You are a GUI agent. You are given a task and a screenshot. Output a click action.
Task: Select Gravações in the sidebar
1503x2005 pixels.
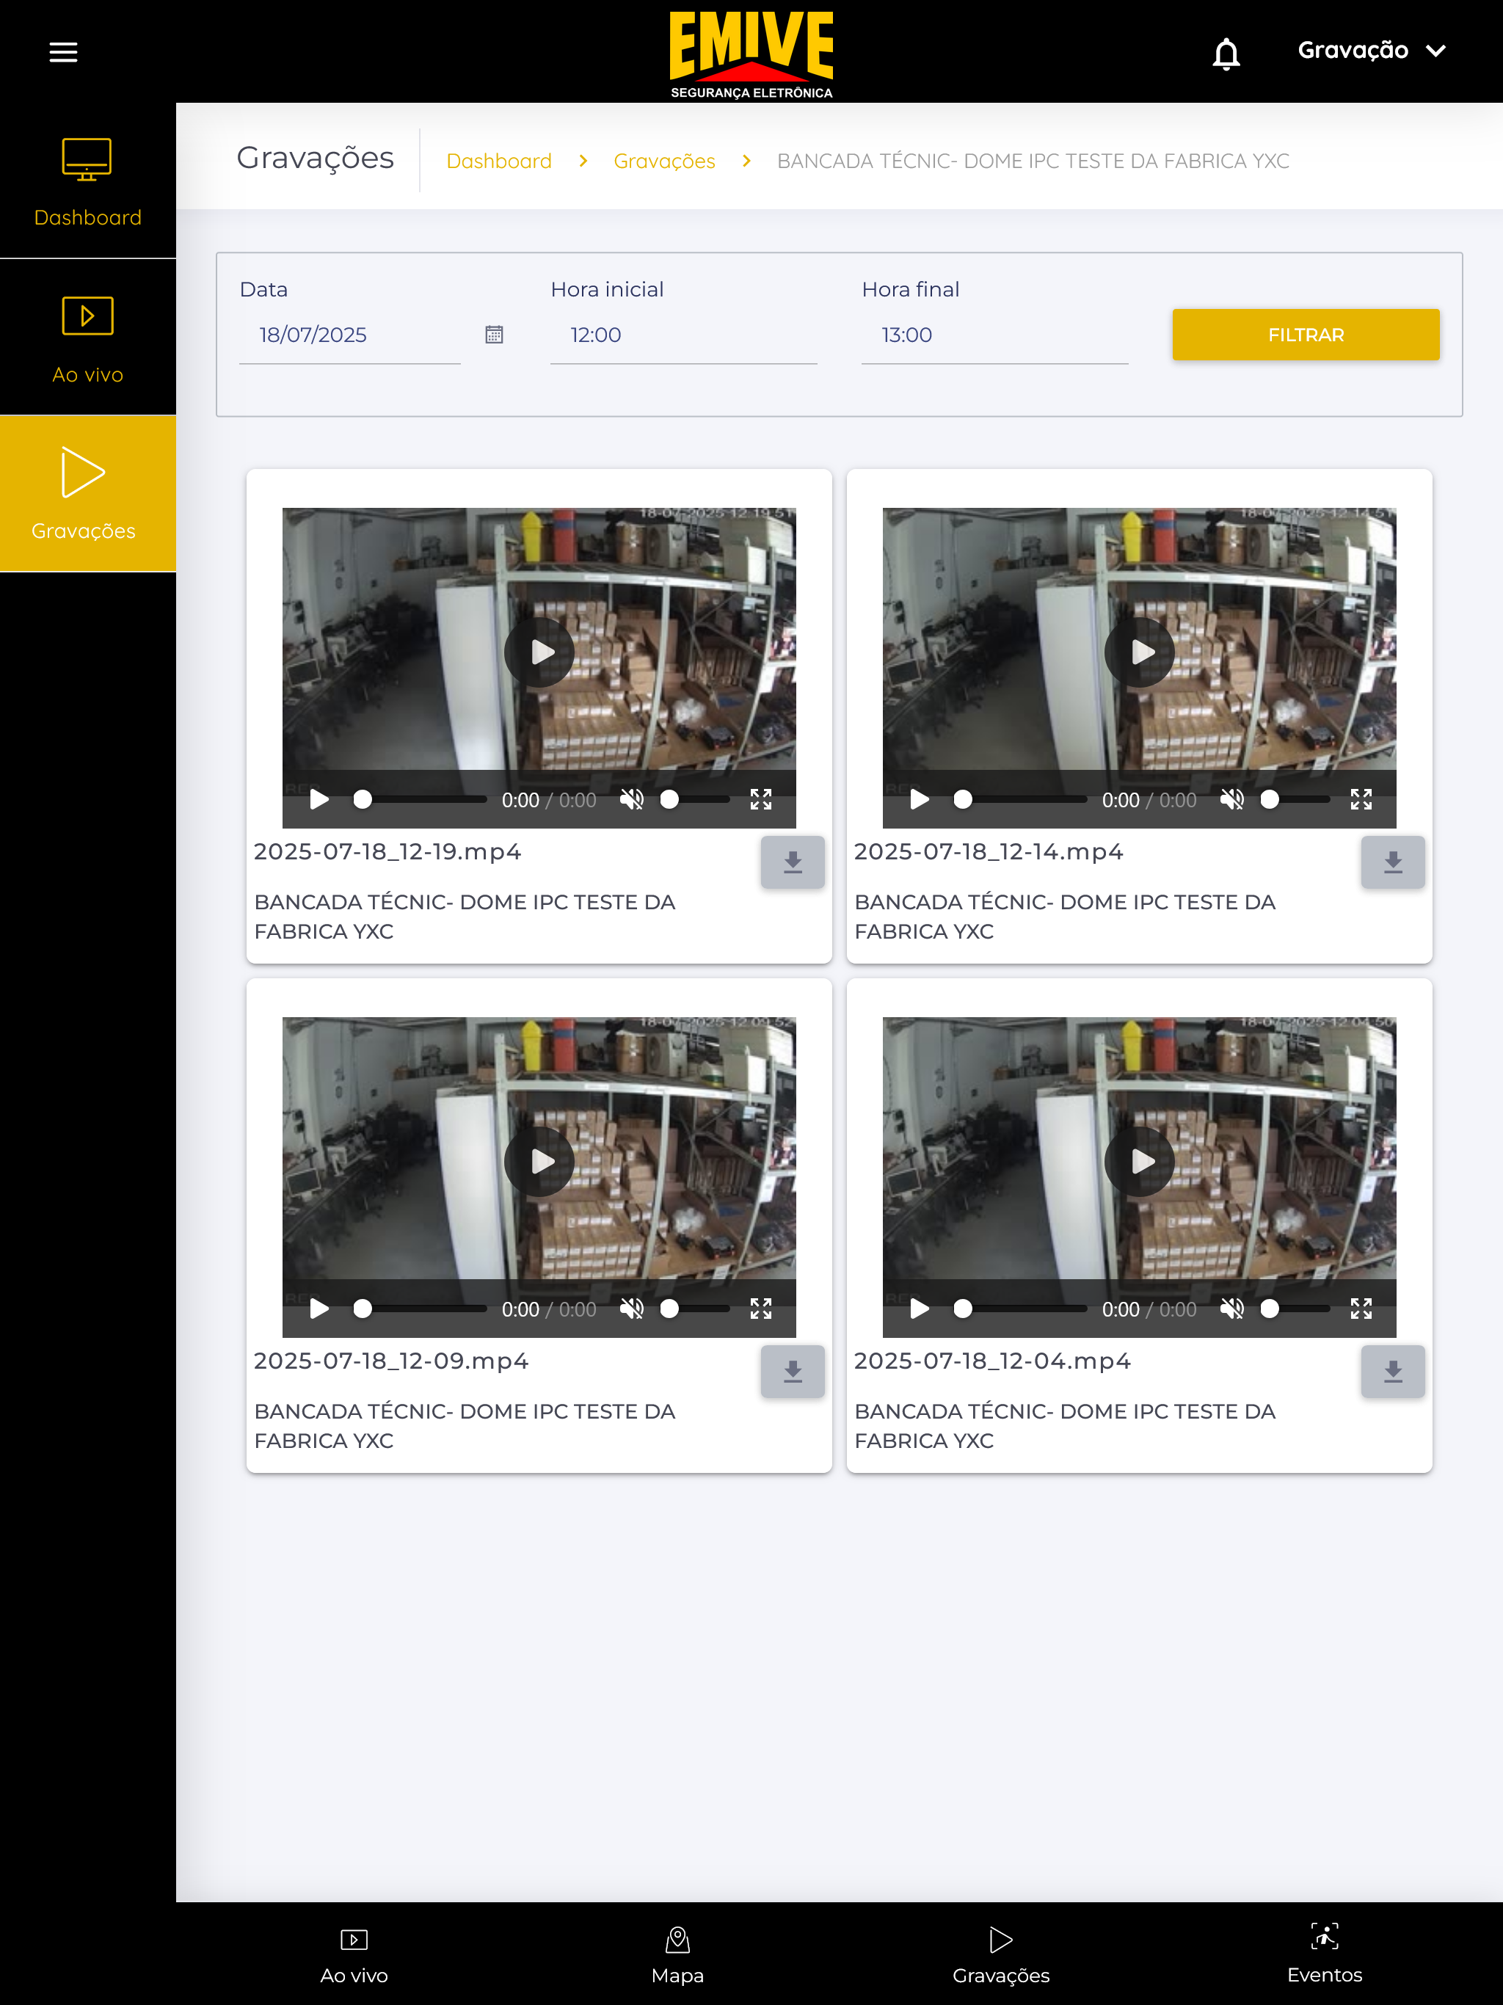point(87,494)
